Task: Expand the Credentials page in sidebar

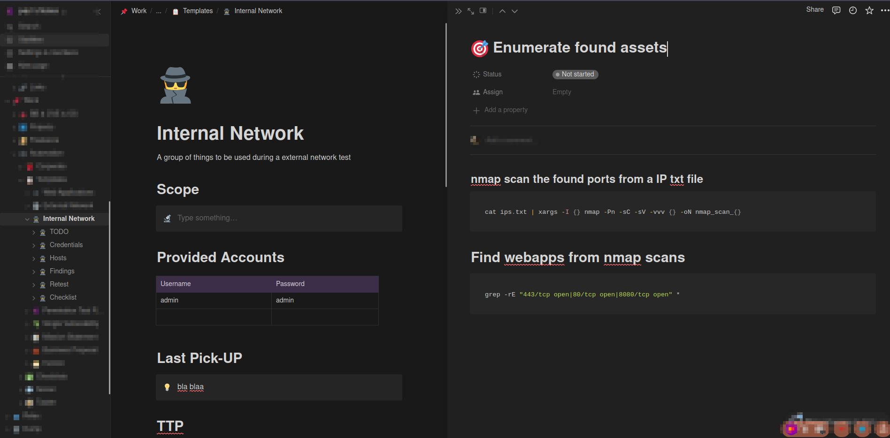Action: pos(34,245)
